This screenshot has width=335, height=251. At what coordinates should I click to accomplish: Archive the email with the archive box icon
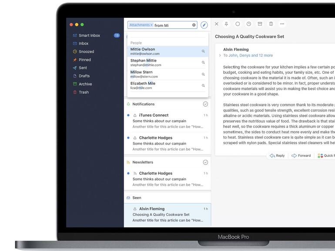click(x=260, y=24)
